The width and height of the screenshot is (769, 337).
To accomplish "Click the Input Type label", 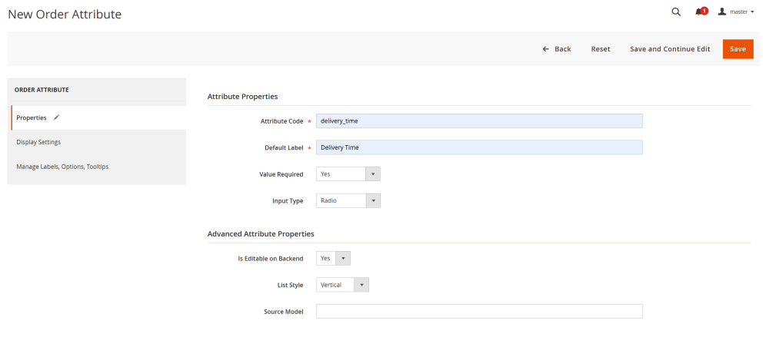I will point(288,201).
